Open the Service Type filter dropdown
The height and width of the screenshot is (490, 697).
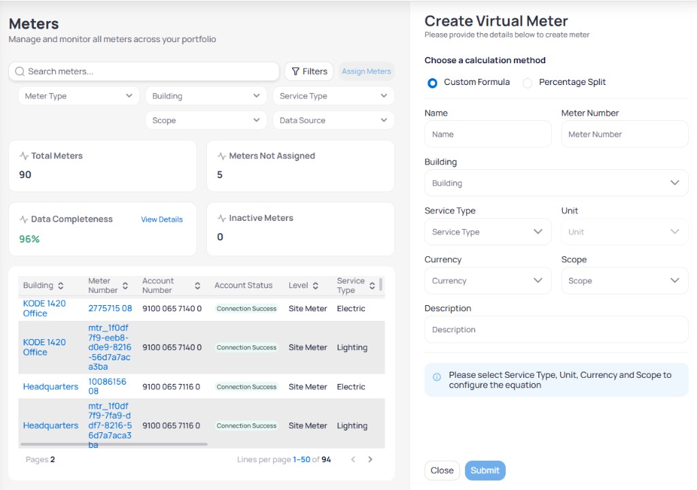(334, 96)
